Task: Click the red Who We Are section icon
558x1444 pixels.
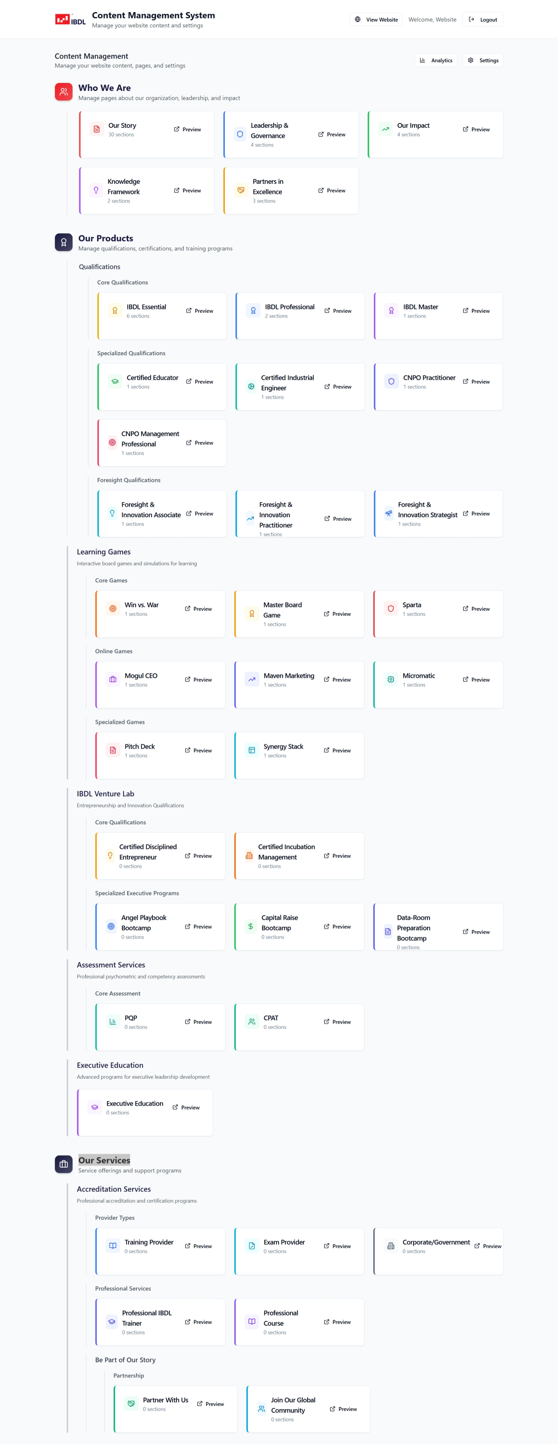Action: click(63, 92)
